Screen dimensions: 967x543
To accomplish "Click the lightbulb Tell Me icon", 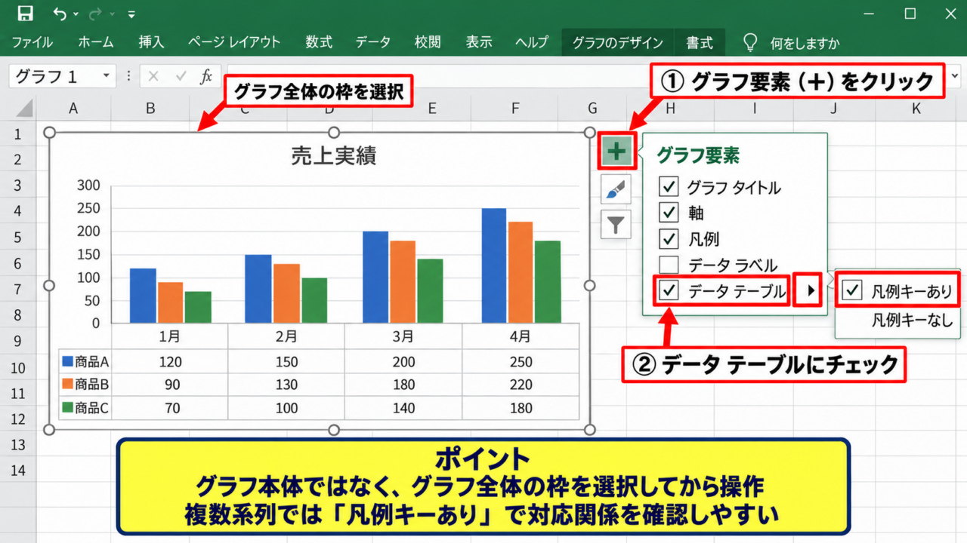I will pyautogui.click(x=749, y=41).
